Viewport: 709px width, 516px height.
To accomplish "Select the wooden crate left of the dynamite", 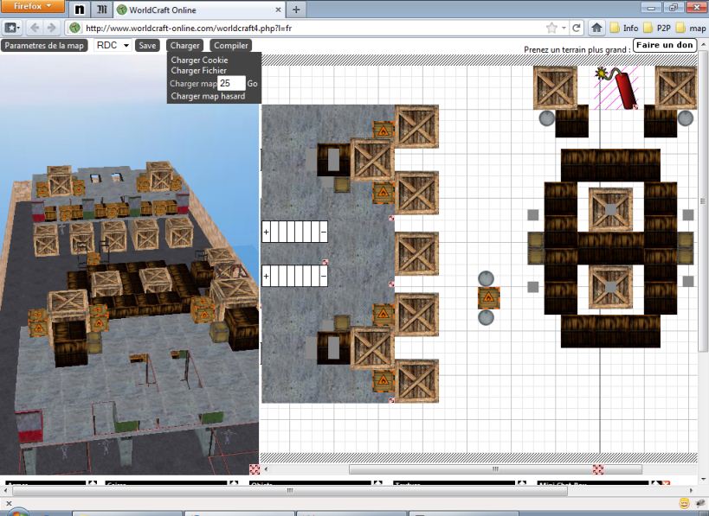I will tap(555, 87).
